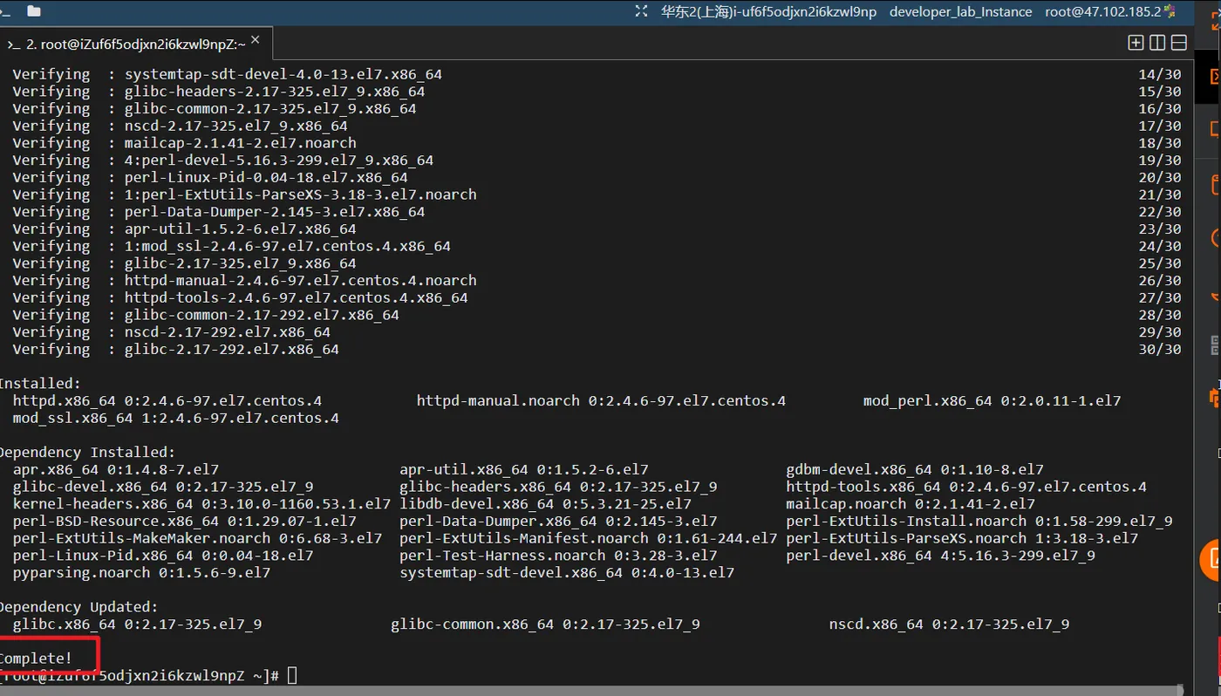Click '1:mod_ssl-2.4.6-97.el7.centos.4.x86_64' line
Viewport: 1221px width, 696px height.
point(288,246)
